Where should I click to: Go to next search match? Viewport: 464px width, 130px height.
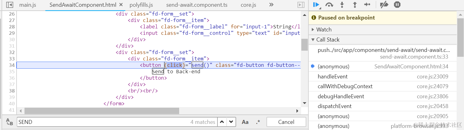point(231,122)
